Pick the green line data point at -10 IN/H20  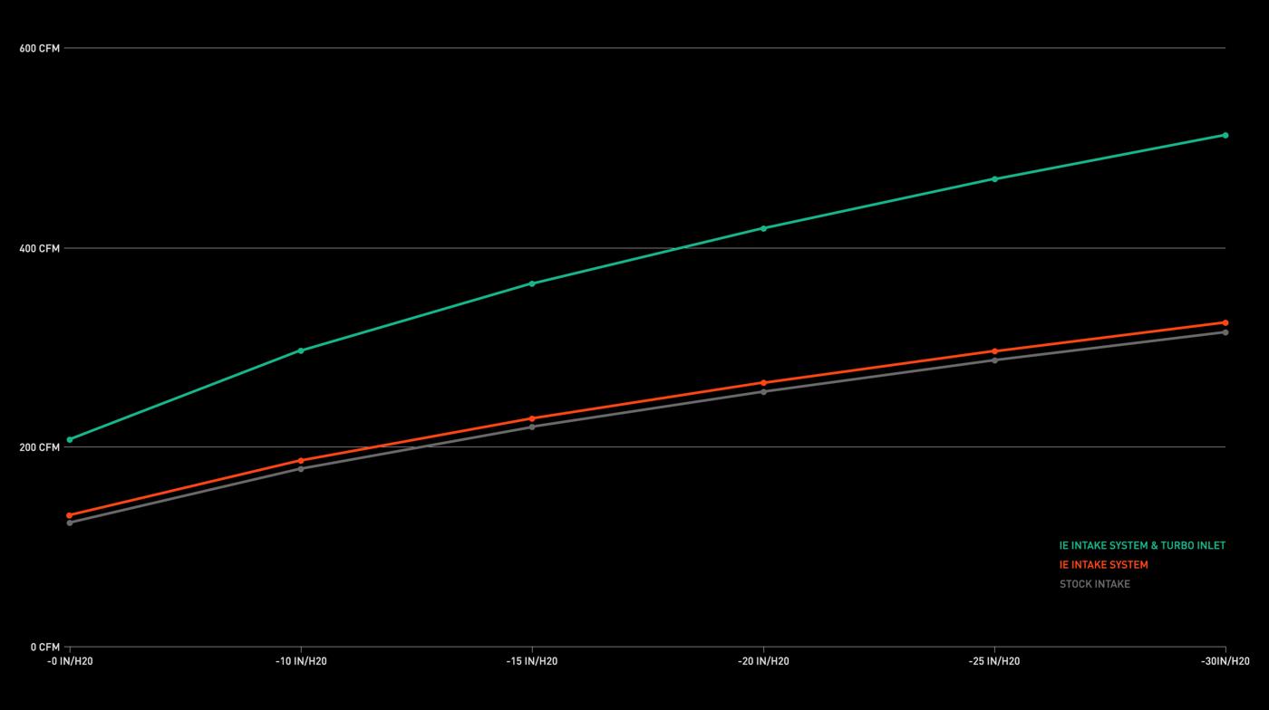pyautogui.click(x=301, y=350)
